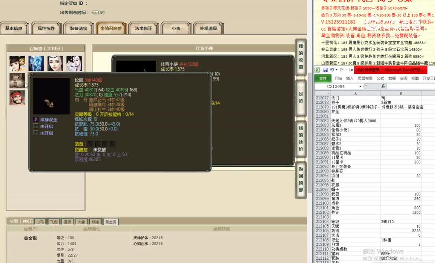This screenshot has width=435, height=263.
Task: Click the Excel application icon in title bar
Action: click(317, 70)
